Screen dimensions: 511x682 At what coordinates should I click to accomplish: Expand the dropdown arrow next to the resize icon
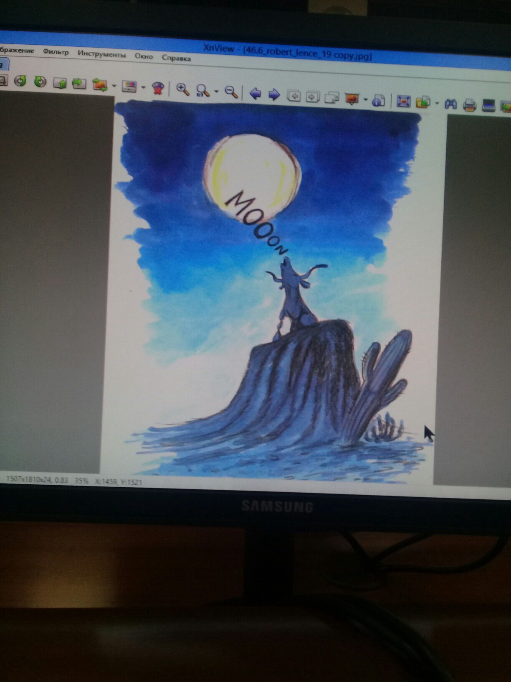[114, 86]
